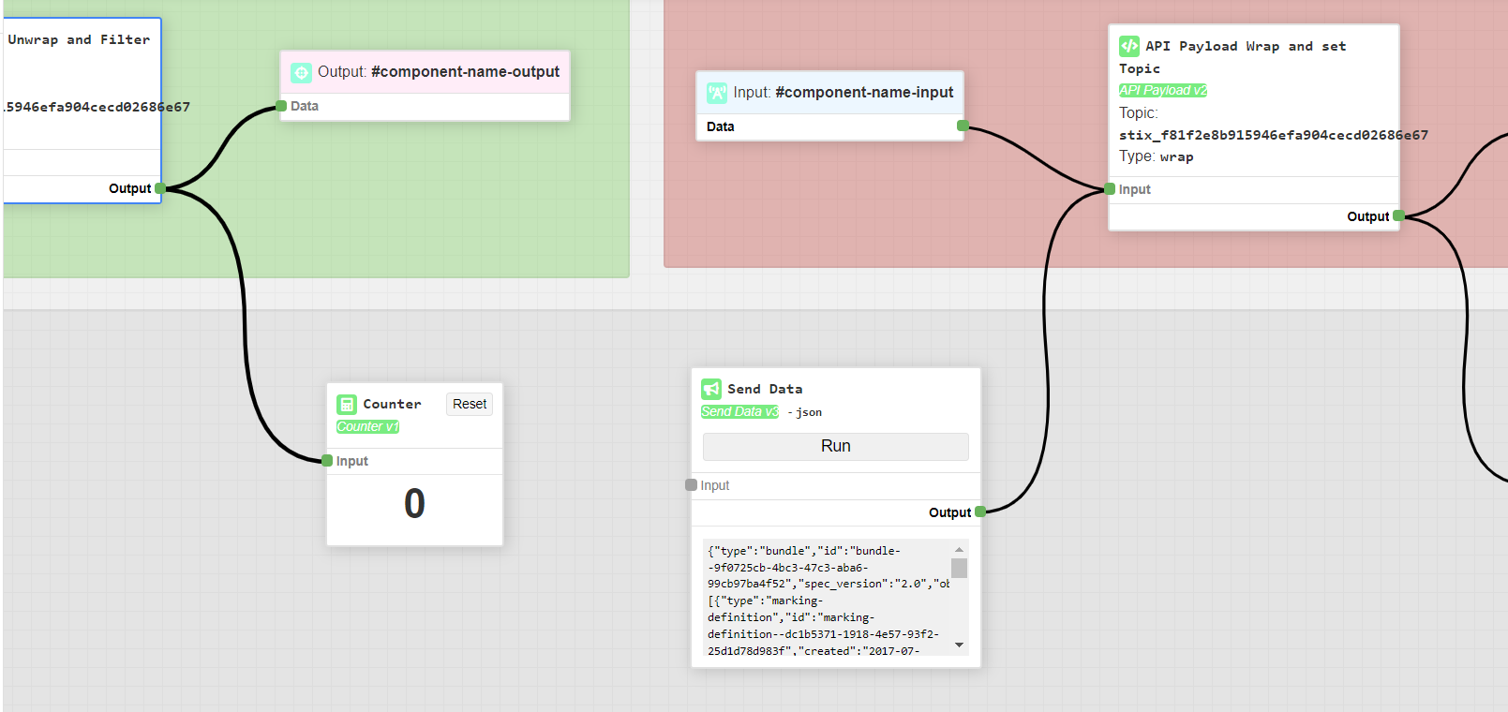Image resolution: width=1508 pixels, height=712 pixels.
Task: Click the component-name-input antenna icon
Action: pos(717,93)
